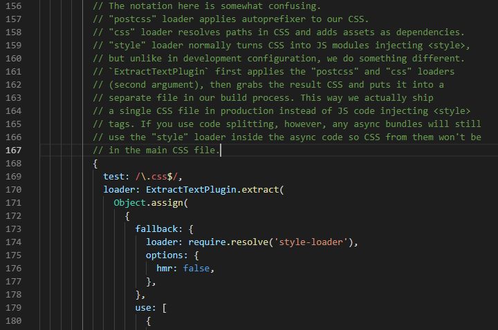Click 'production' in line 164 comment
498x330 pixels.
pyautogui.click(x=247, y=111)
